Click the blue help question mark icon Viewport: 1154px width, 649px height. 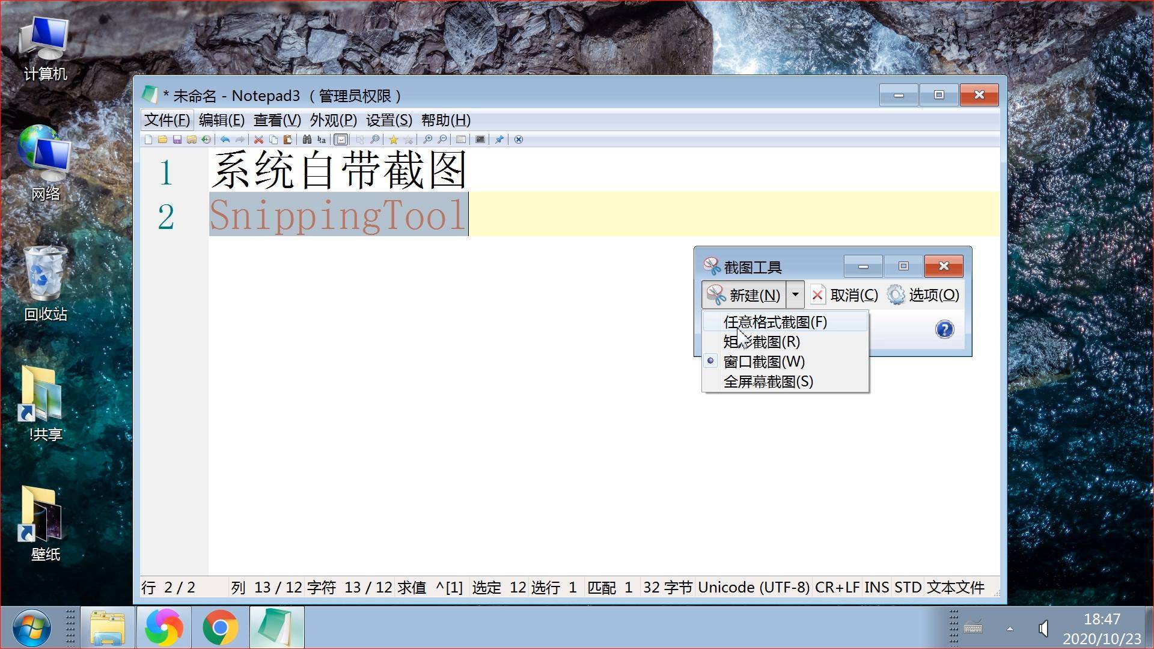944,329
